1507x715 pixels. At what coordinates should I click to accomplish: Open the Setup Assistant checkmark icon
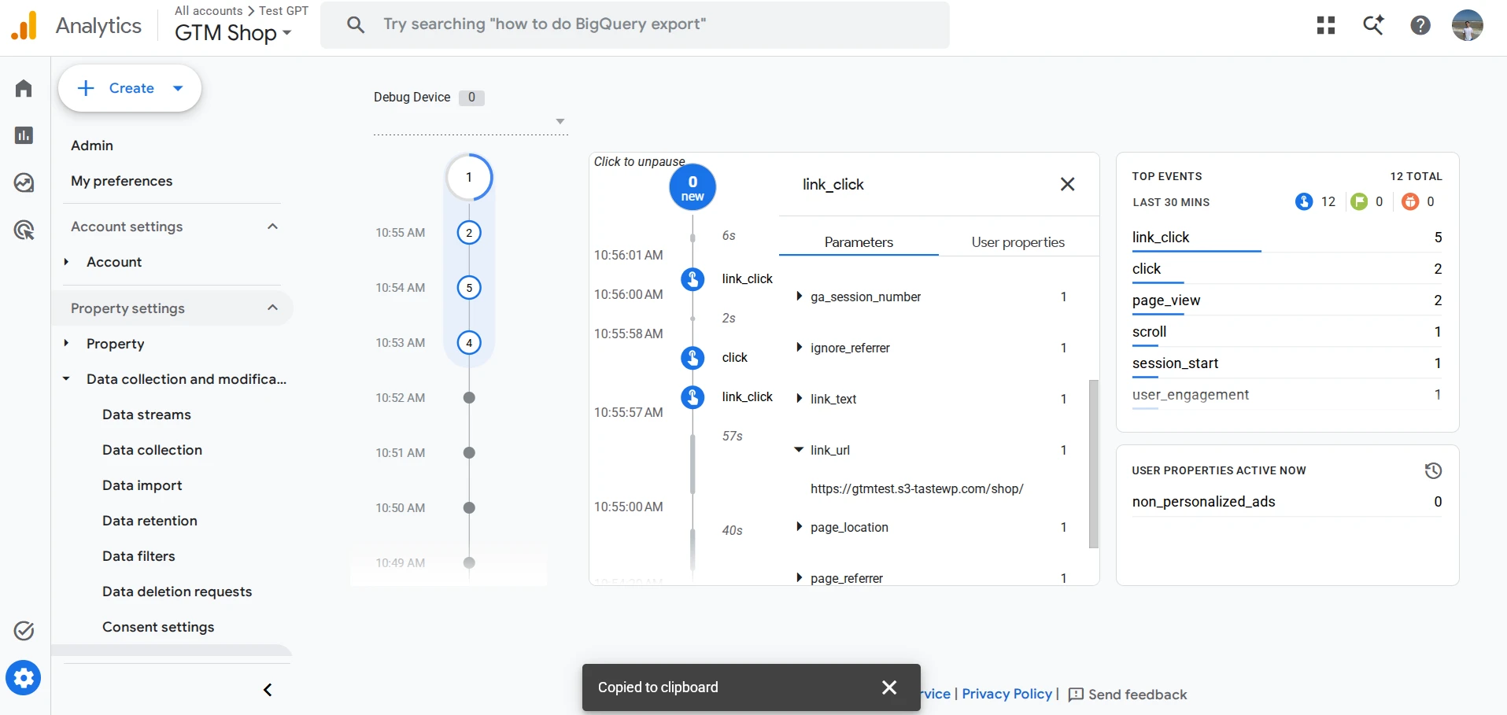pos(24,630)
